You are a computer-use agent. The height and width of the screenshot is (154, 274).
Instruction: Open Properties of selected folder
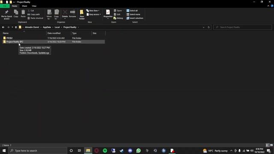point(108,14)
